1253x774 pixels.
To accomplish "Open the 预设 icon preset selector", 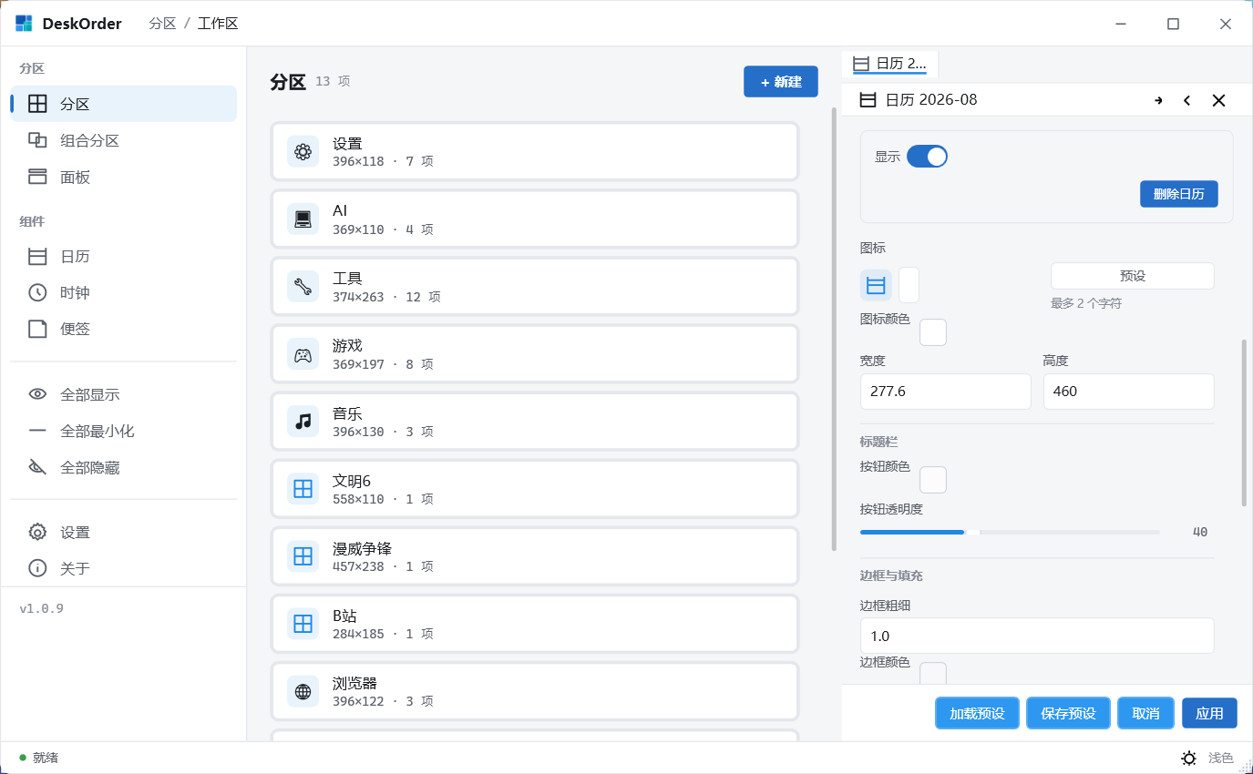I will (x=1133, y=276).
